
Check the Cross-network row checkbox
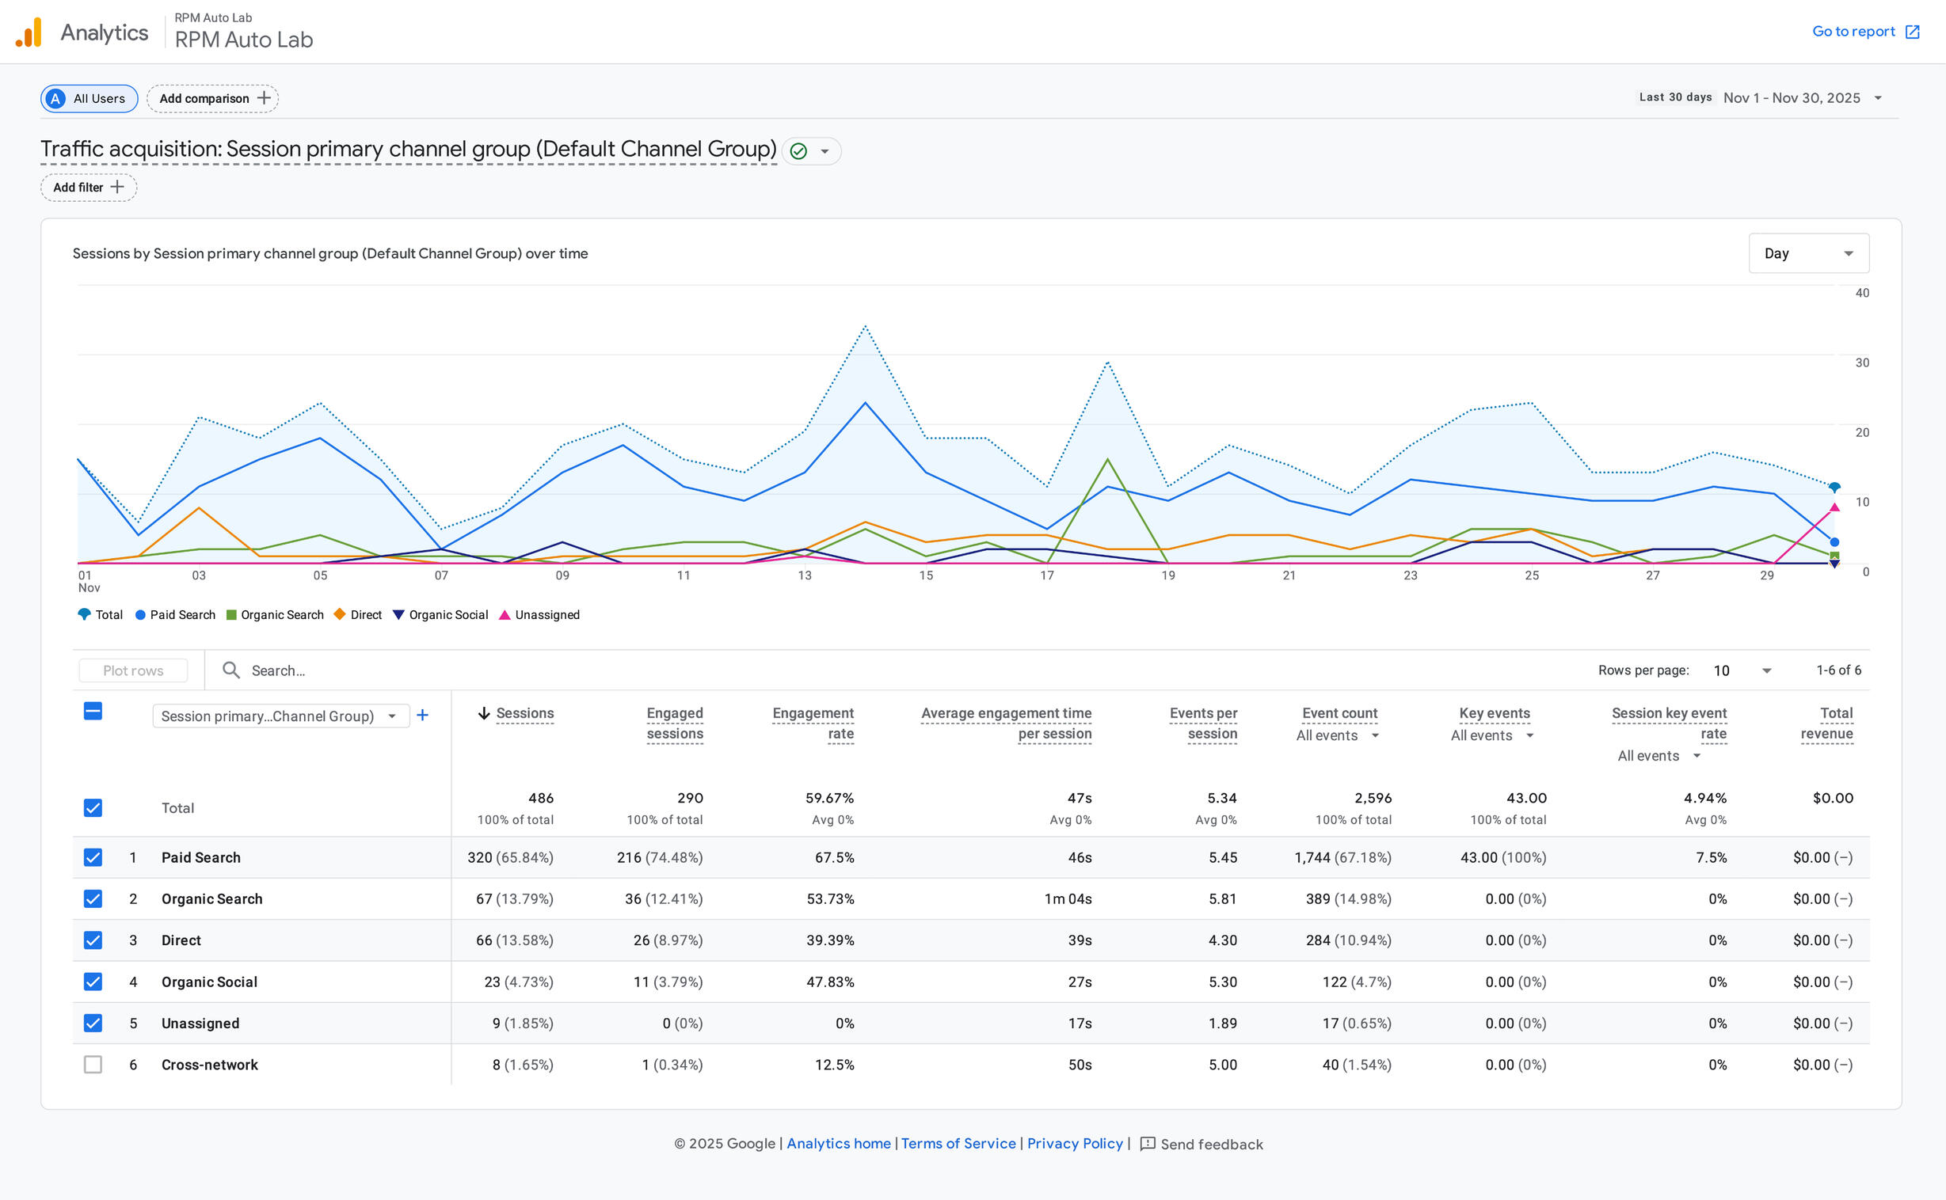[93, 1065]
